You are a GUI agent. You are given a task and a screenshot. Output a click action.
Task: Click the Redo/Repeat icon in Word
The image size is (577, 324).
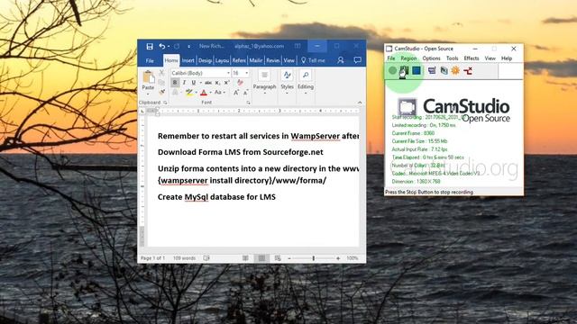177,46
